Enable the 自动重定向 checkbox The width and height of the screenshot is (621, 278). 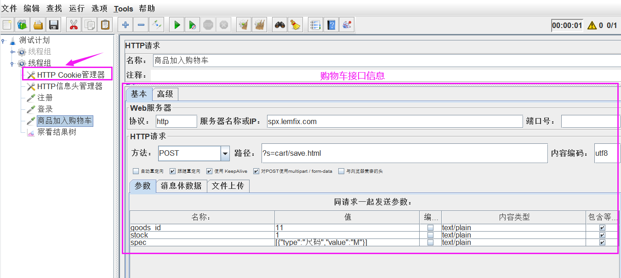[x=136, y=171]
